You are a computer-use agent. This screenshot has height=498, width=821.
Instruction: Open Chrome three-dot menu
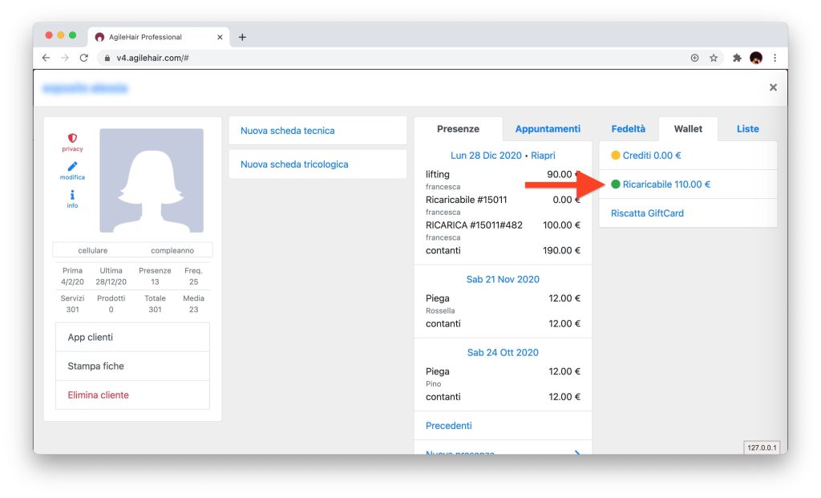(x=774, y=58)
